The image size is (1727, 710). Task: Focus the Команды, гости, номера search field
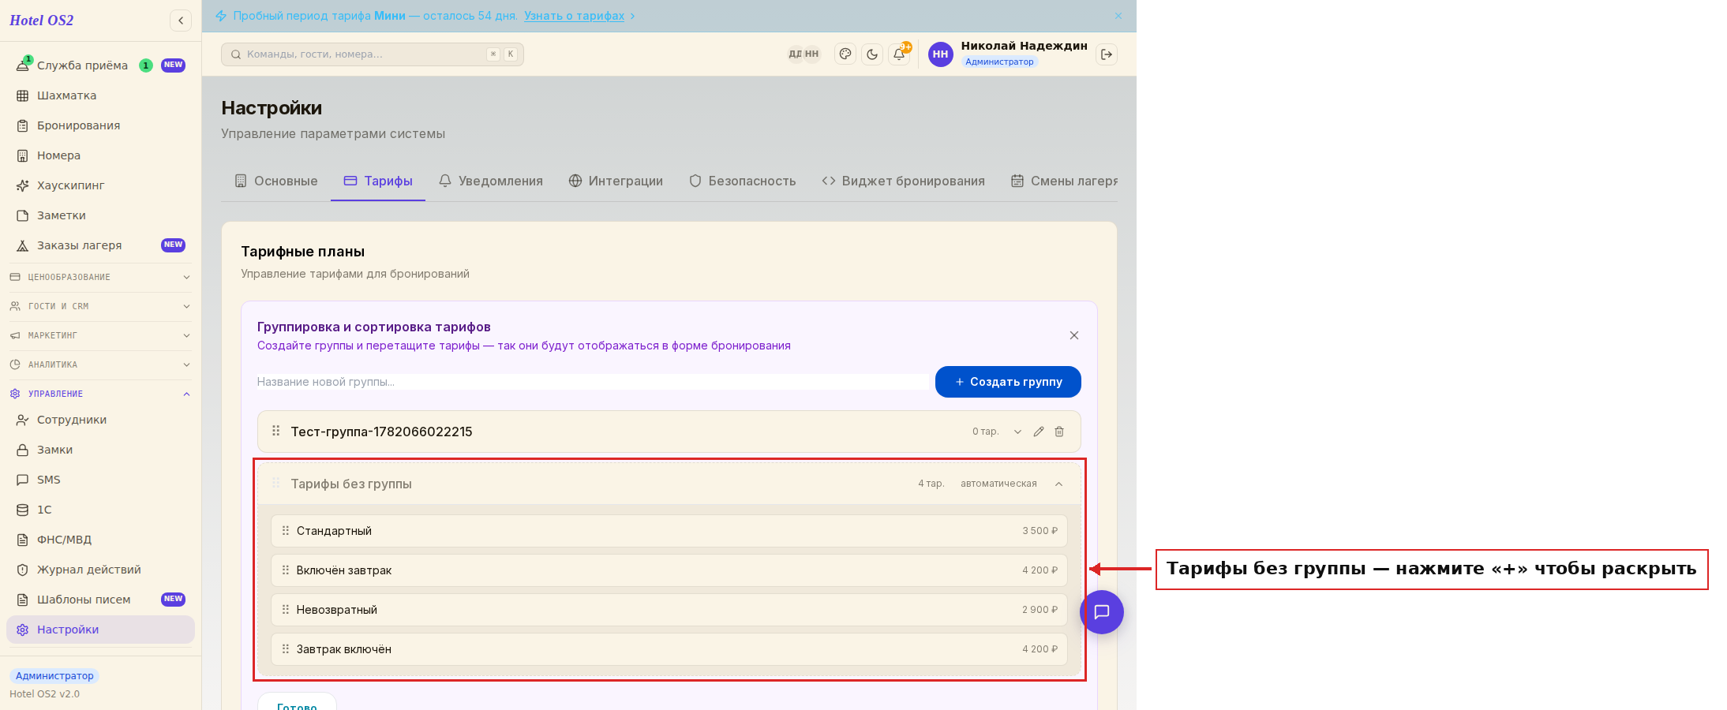tap(373, 54)
